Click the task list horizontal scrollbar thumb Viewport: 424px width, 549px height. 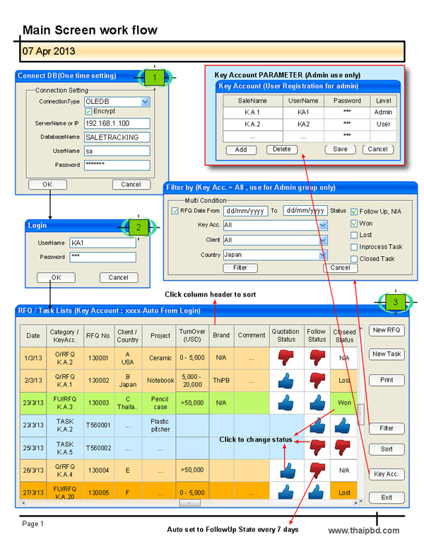click(189, 503)
